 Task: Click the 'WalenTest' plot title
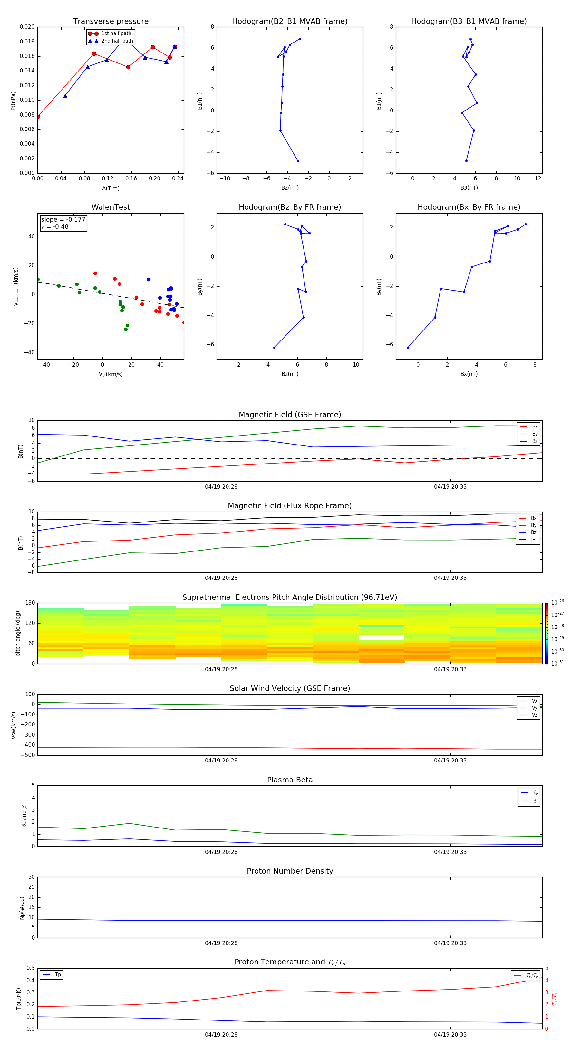click(111, 207)
